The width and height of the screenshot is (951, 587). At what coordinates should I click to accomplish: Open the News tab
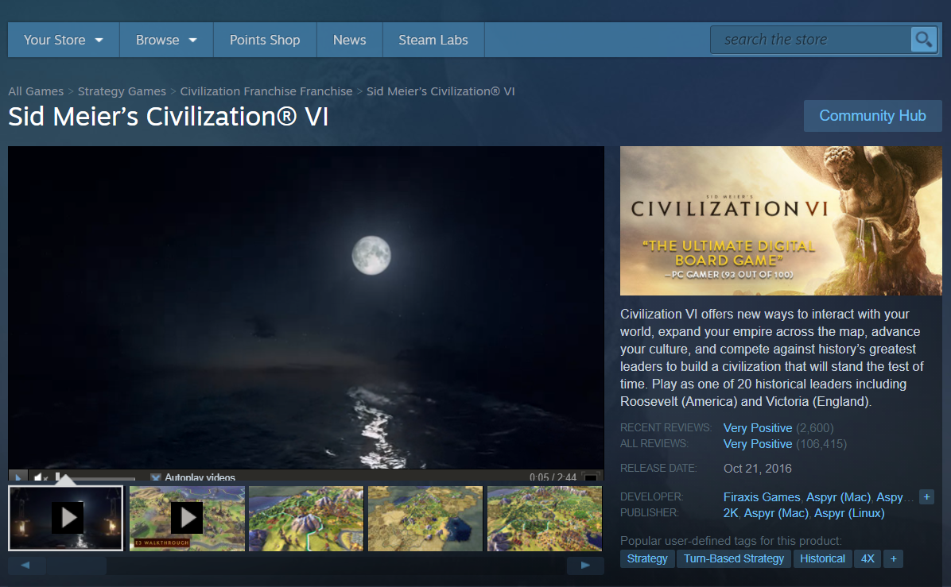(x=349, y=40)
